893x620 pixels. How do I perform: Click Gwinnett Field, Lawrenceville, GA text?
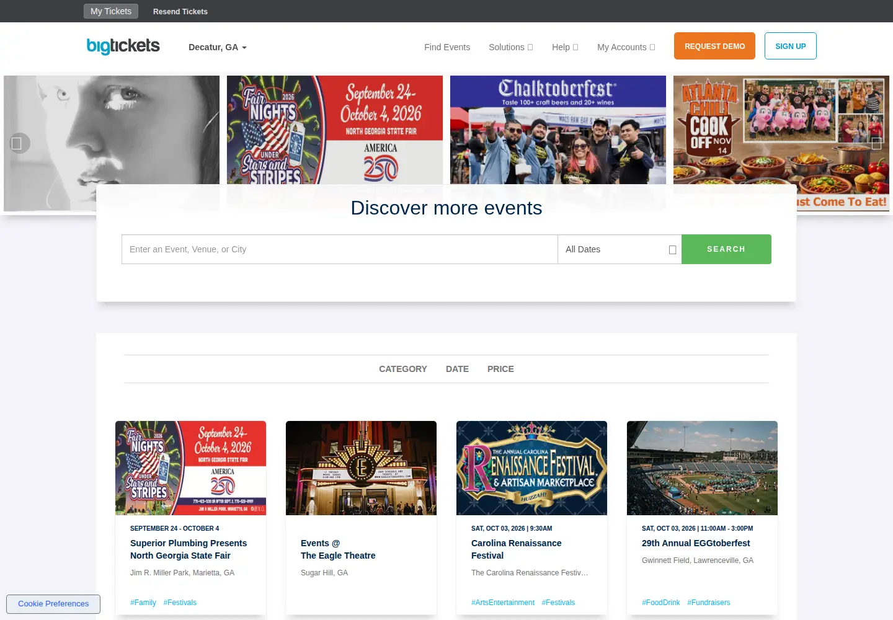tap(698, 560)
